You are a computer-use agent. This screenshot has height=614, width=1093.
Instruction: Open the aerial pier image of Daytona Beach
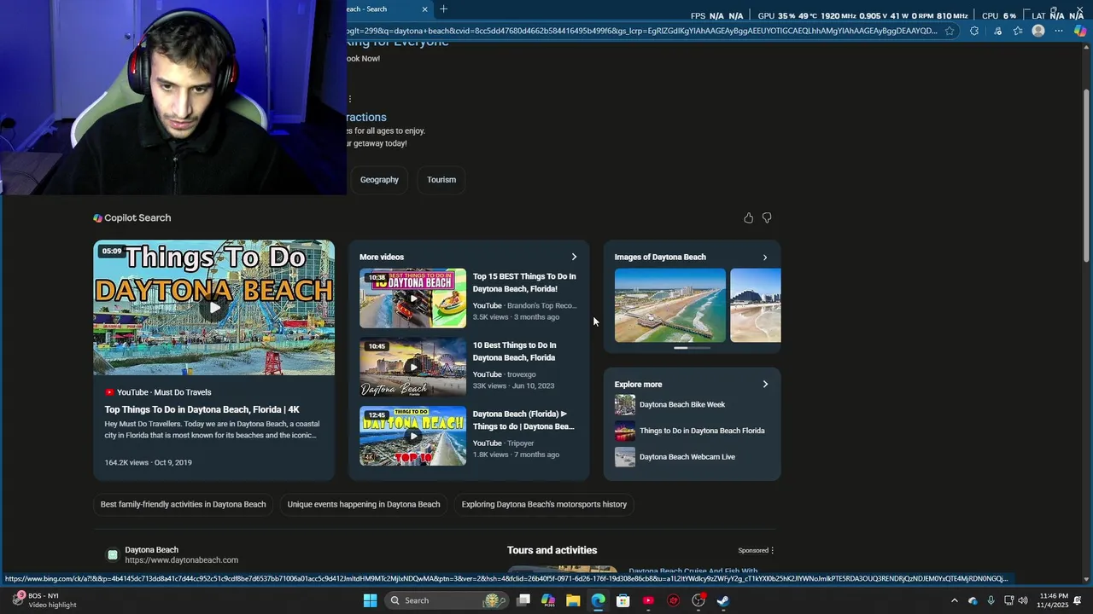[x=670, y=305]
